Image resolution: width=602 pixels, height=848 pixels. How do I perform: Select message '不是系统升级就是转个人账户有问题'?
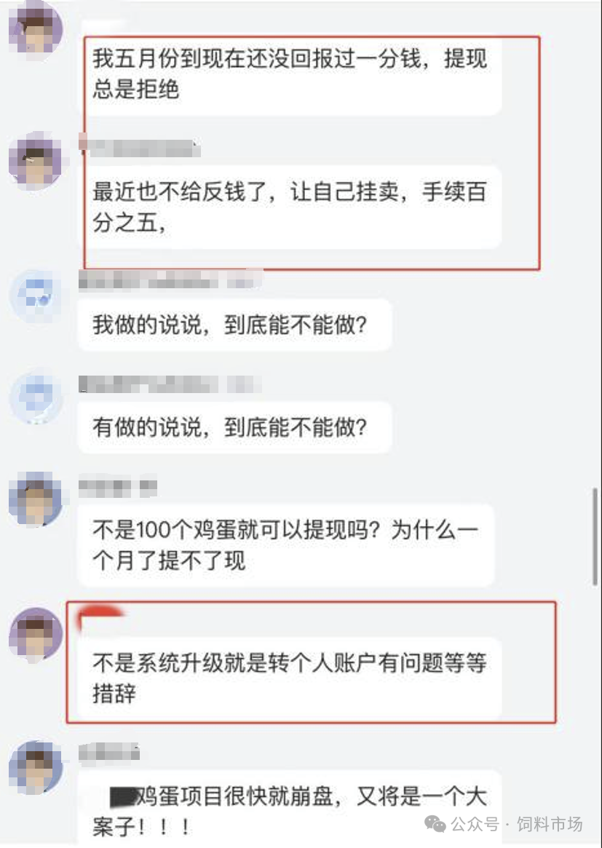(x=290, y=678)
